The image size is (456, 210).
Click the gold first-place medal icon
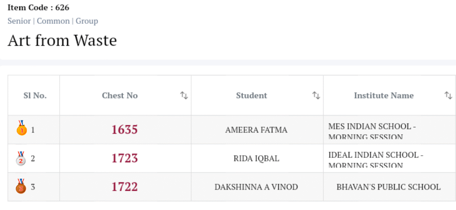(21, 128)
